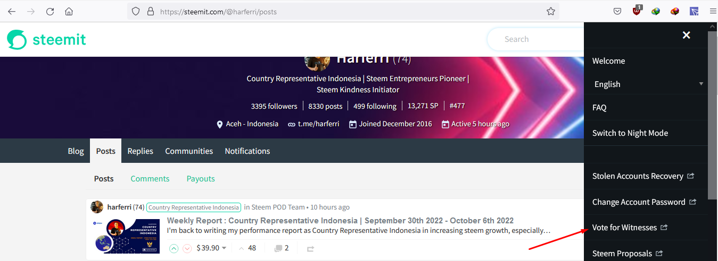
Task: Select the Posts tab in profile navigation
Action: click(105, 151)
